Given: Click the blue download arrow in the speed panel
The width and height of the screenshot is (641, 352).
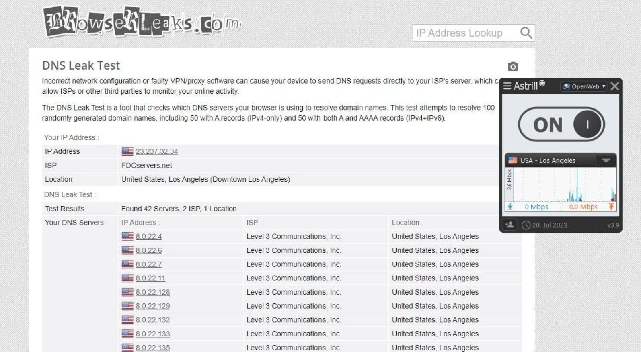Looking at the screenshot, I should (510, 207).
